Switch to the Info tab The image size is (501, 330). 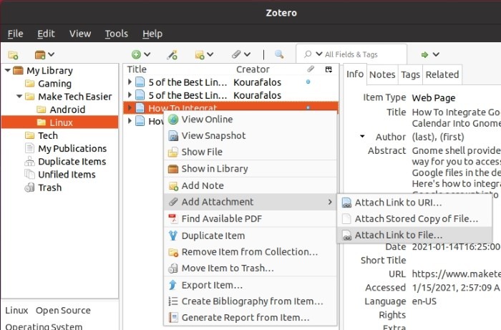click(355, 74)
